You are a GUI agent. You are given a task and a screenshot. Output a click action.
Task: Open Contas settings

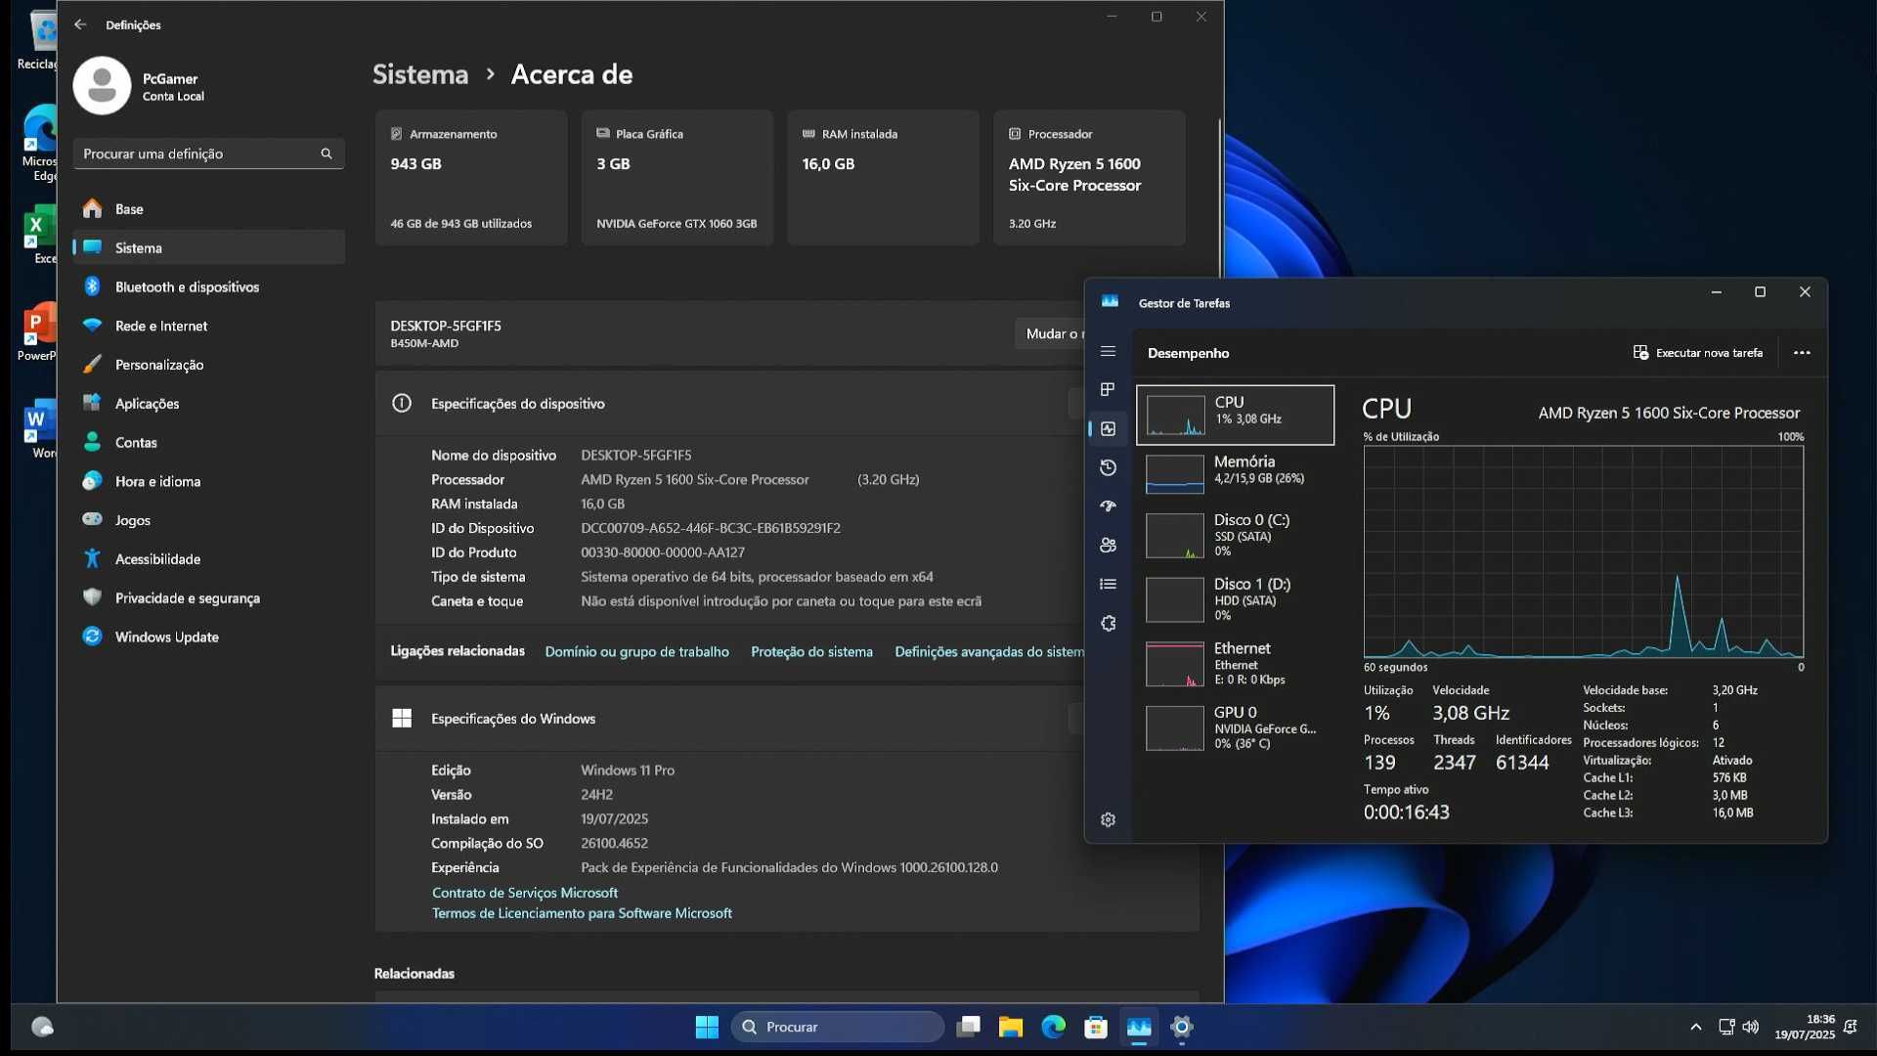[x=208, y=443]
